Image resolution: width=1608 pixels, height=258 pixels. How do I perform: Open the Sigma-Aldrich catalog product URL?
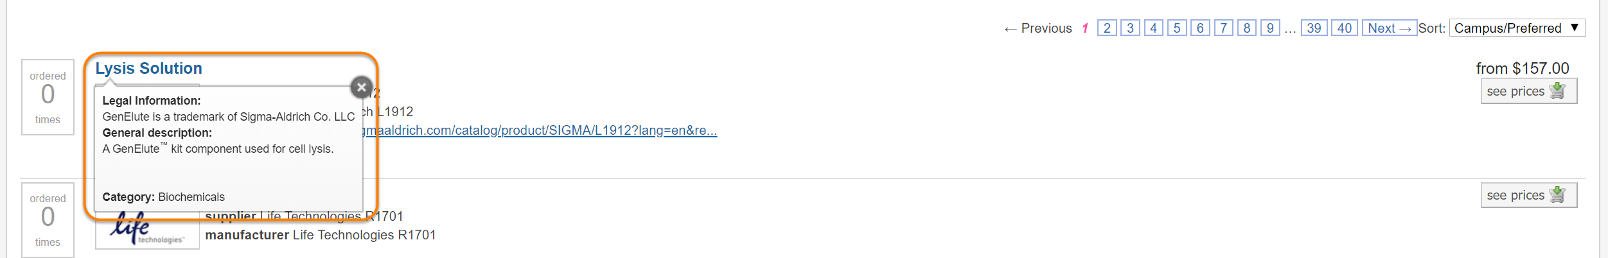tap(540, 130)
